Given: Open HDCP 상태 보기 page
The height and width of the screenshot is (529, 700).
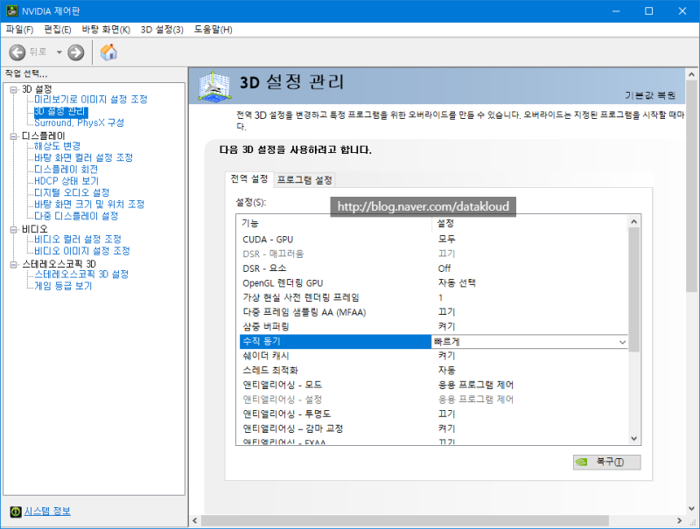Looking at the screenshot, I should pyautogui.click(x=66, y=181).
